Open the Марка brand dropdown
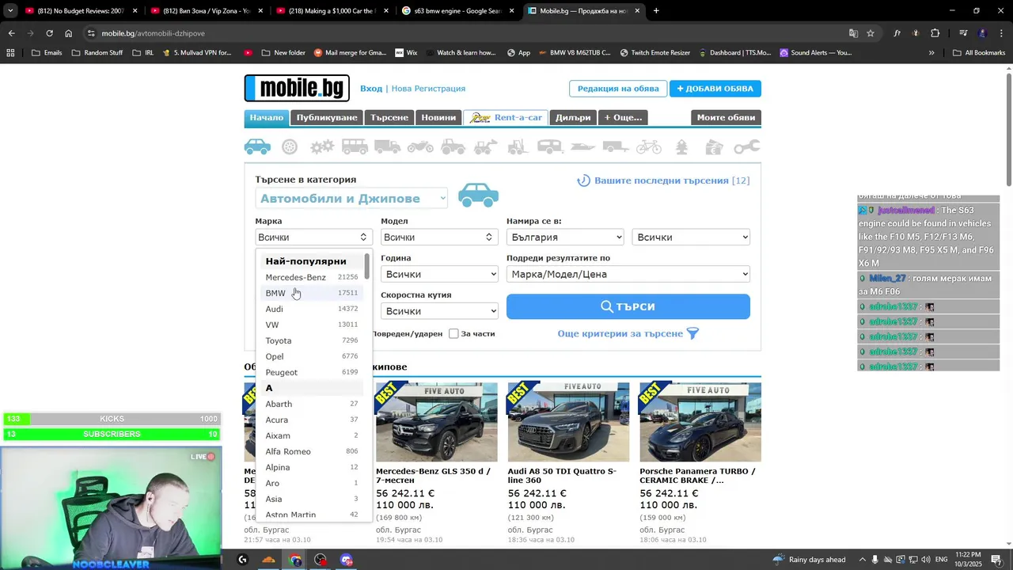Image resolution: width=1013 pixels, height=570 pixels. tap(313, 237)
